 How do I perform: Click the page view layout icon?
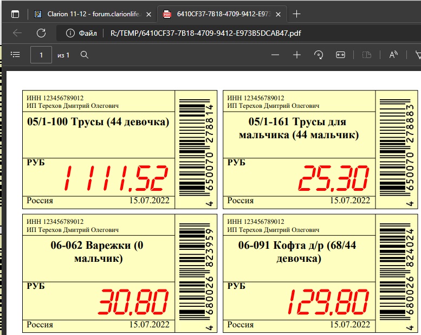click(367, 55)
